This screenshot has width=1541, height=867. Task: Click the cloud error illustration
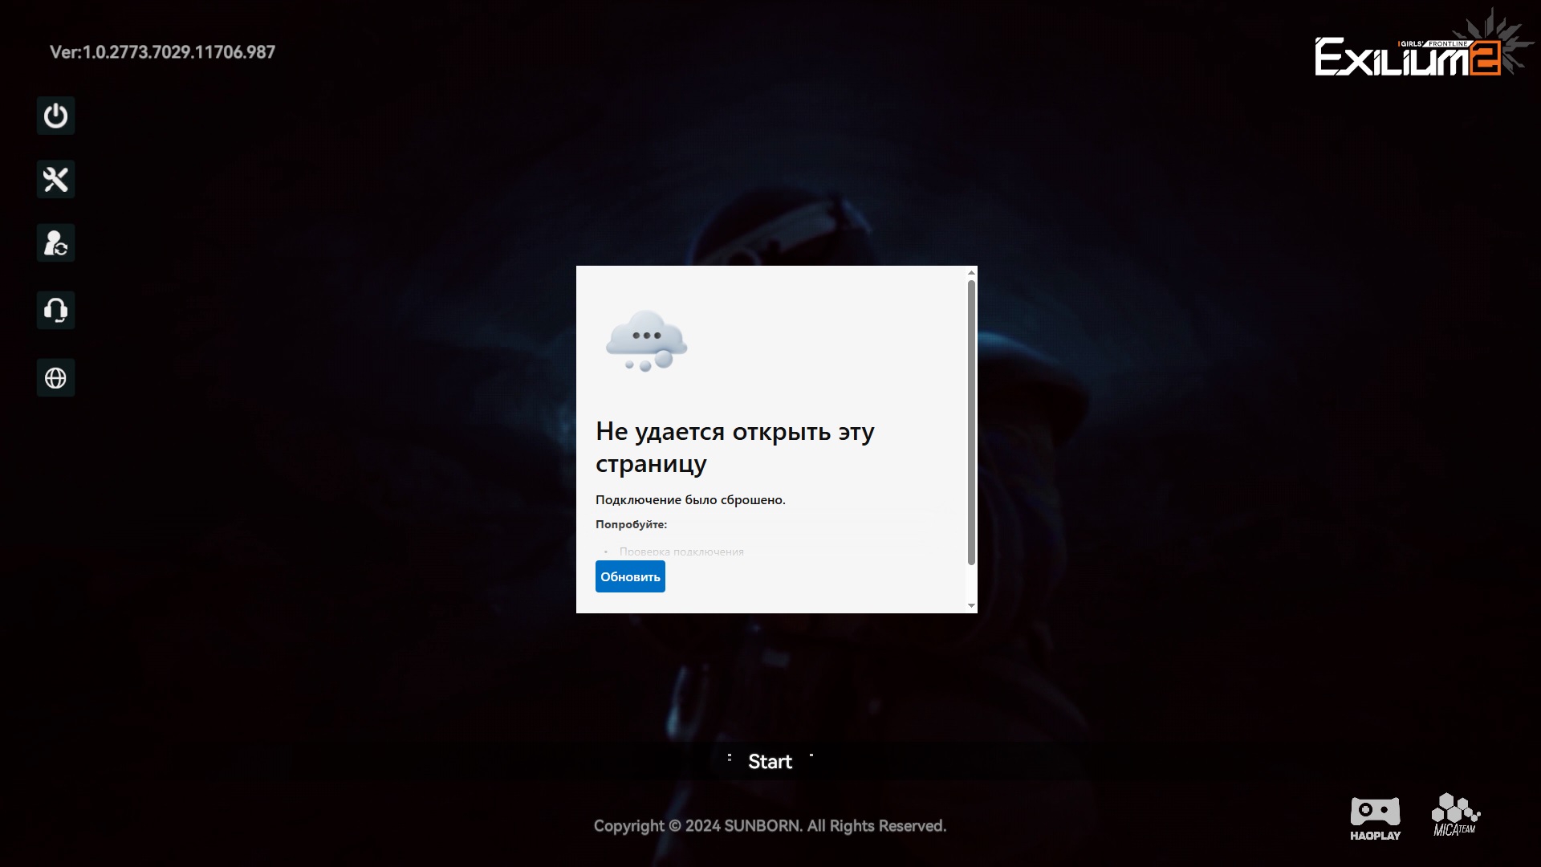click(x=646, y=341)
